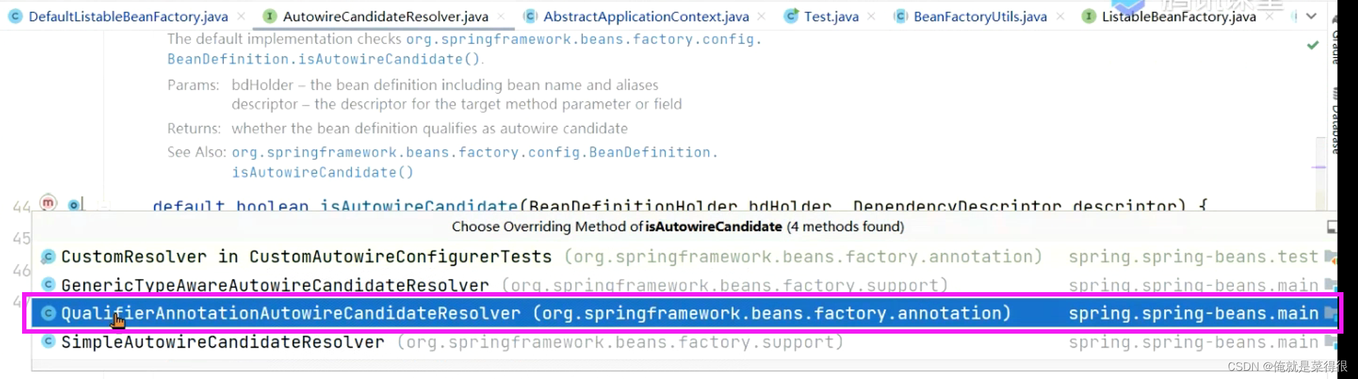1358x379 pixels.
Task: Open See Also isAutowireCandidate() link
Action: 322,173
